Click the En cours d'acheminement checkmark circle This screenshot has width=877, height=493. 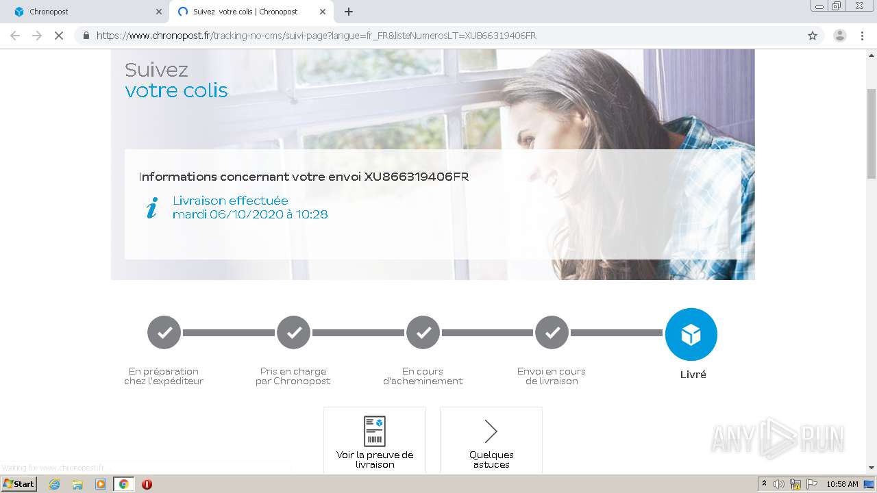coord(423,333)
